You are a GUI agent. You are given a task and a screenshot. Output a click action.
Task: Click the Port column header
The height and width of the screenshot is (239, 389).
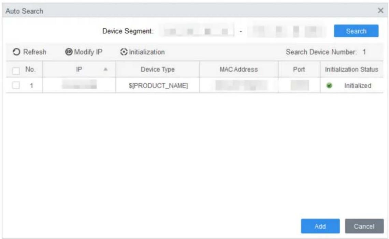[299, 69]
